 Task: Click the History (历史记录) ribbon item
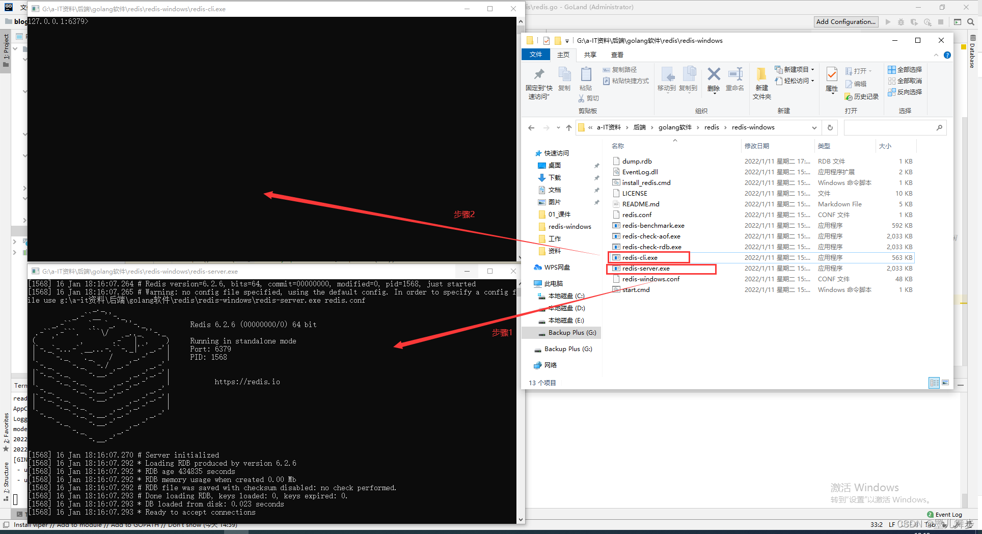pos(862,97)
